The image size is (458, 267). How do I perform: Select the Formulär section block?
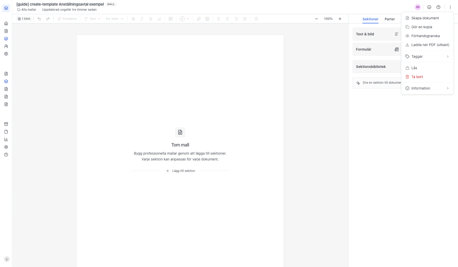[377, 49]
